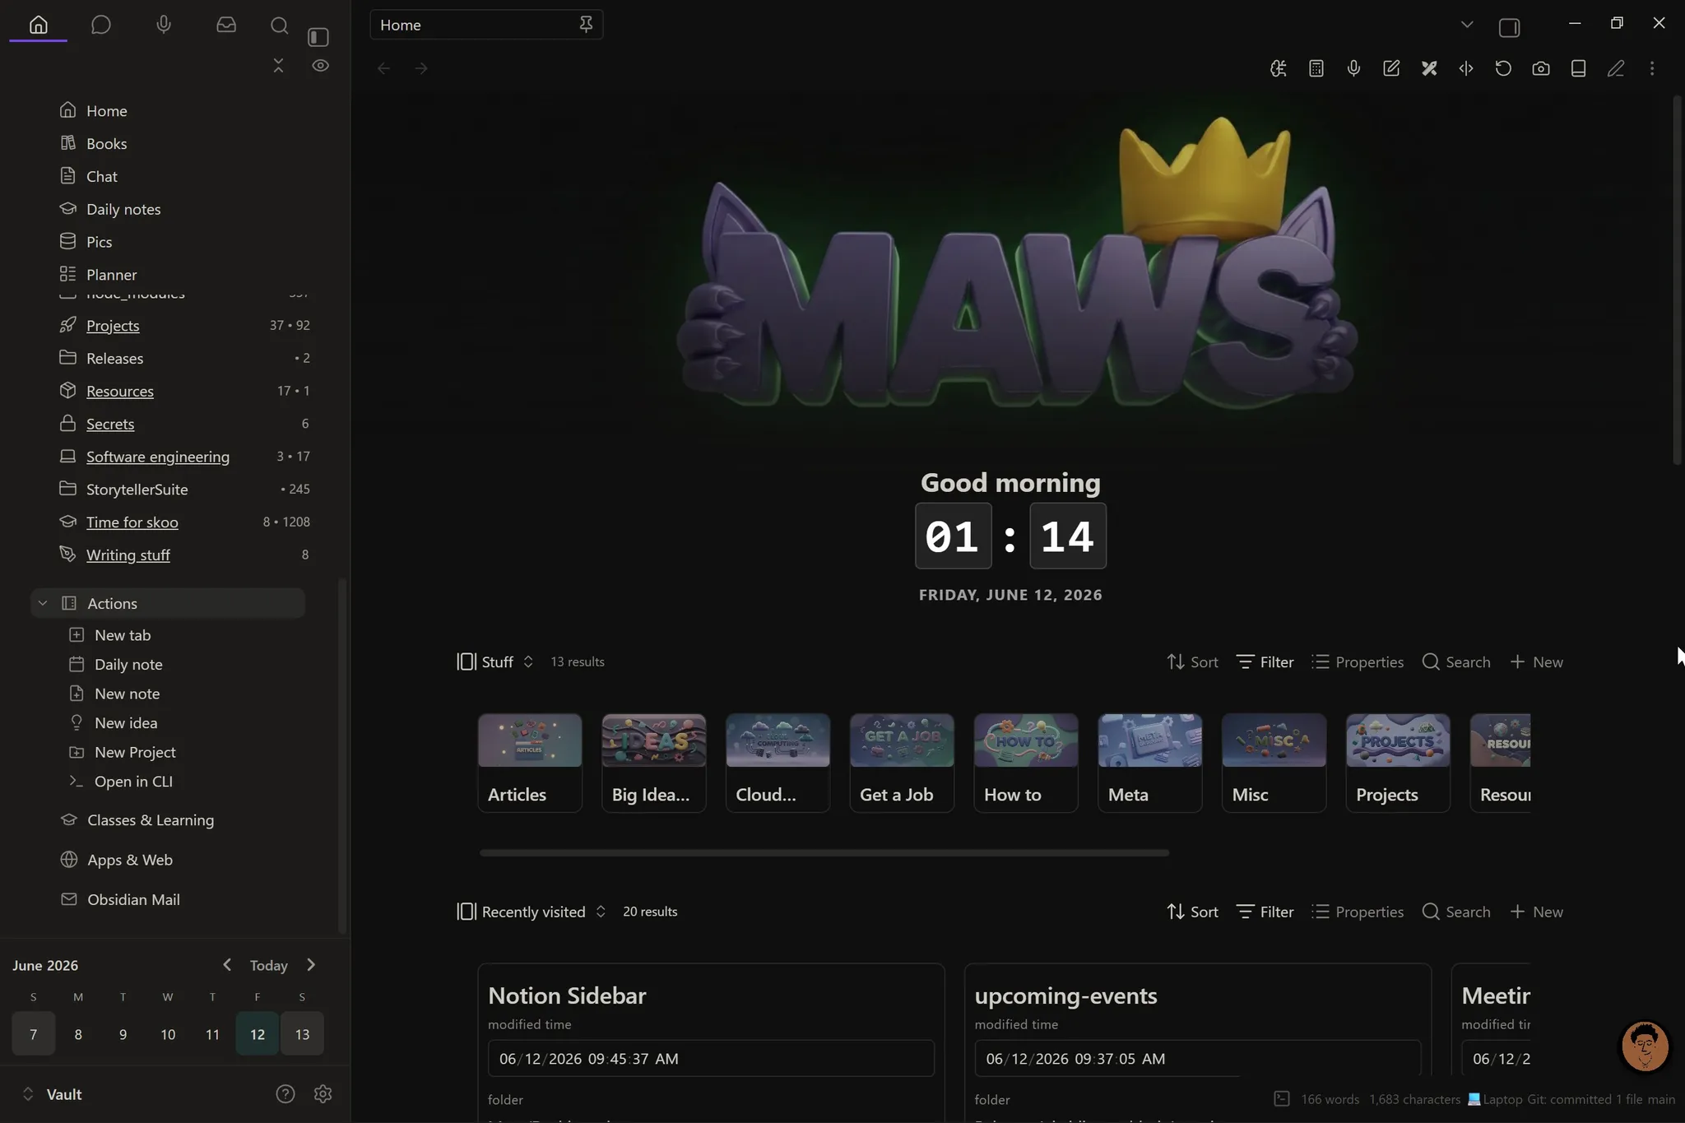Click the calculator icon in the note toolbar

[1316, 68]
